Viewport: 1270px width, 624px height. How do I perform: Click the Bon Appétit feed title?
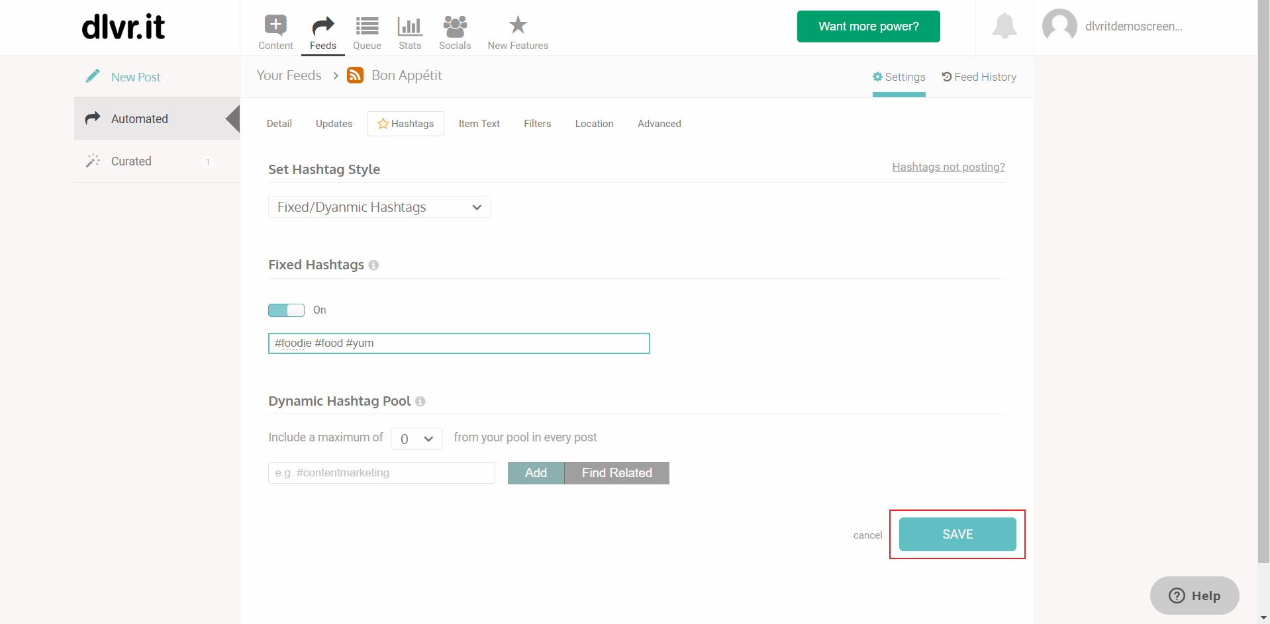407,75
